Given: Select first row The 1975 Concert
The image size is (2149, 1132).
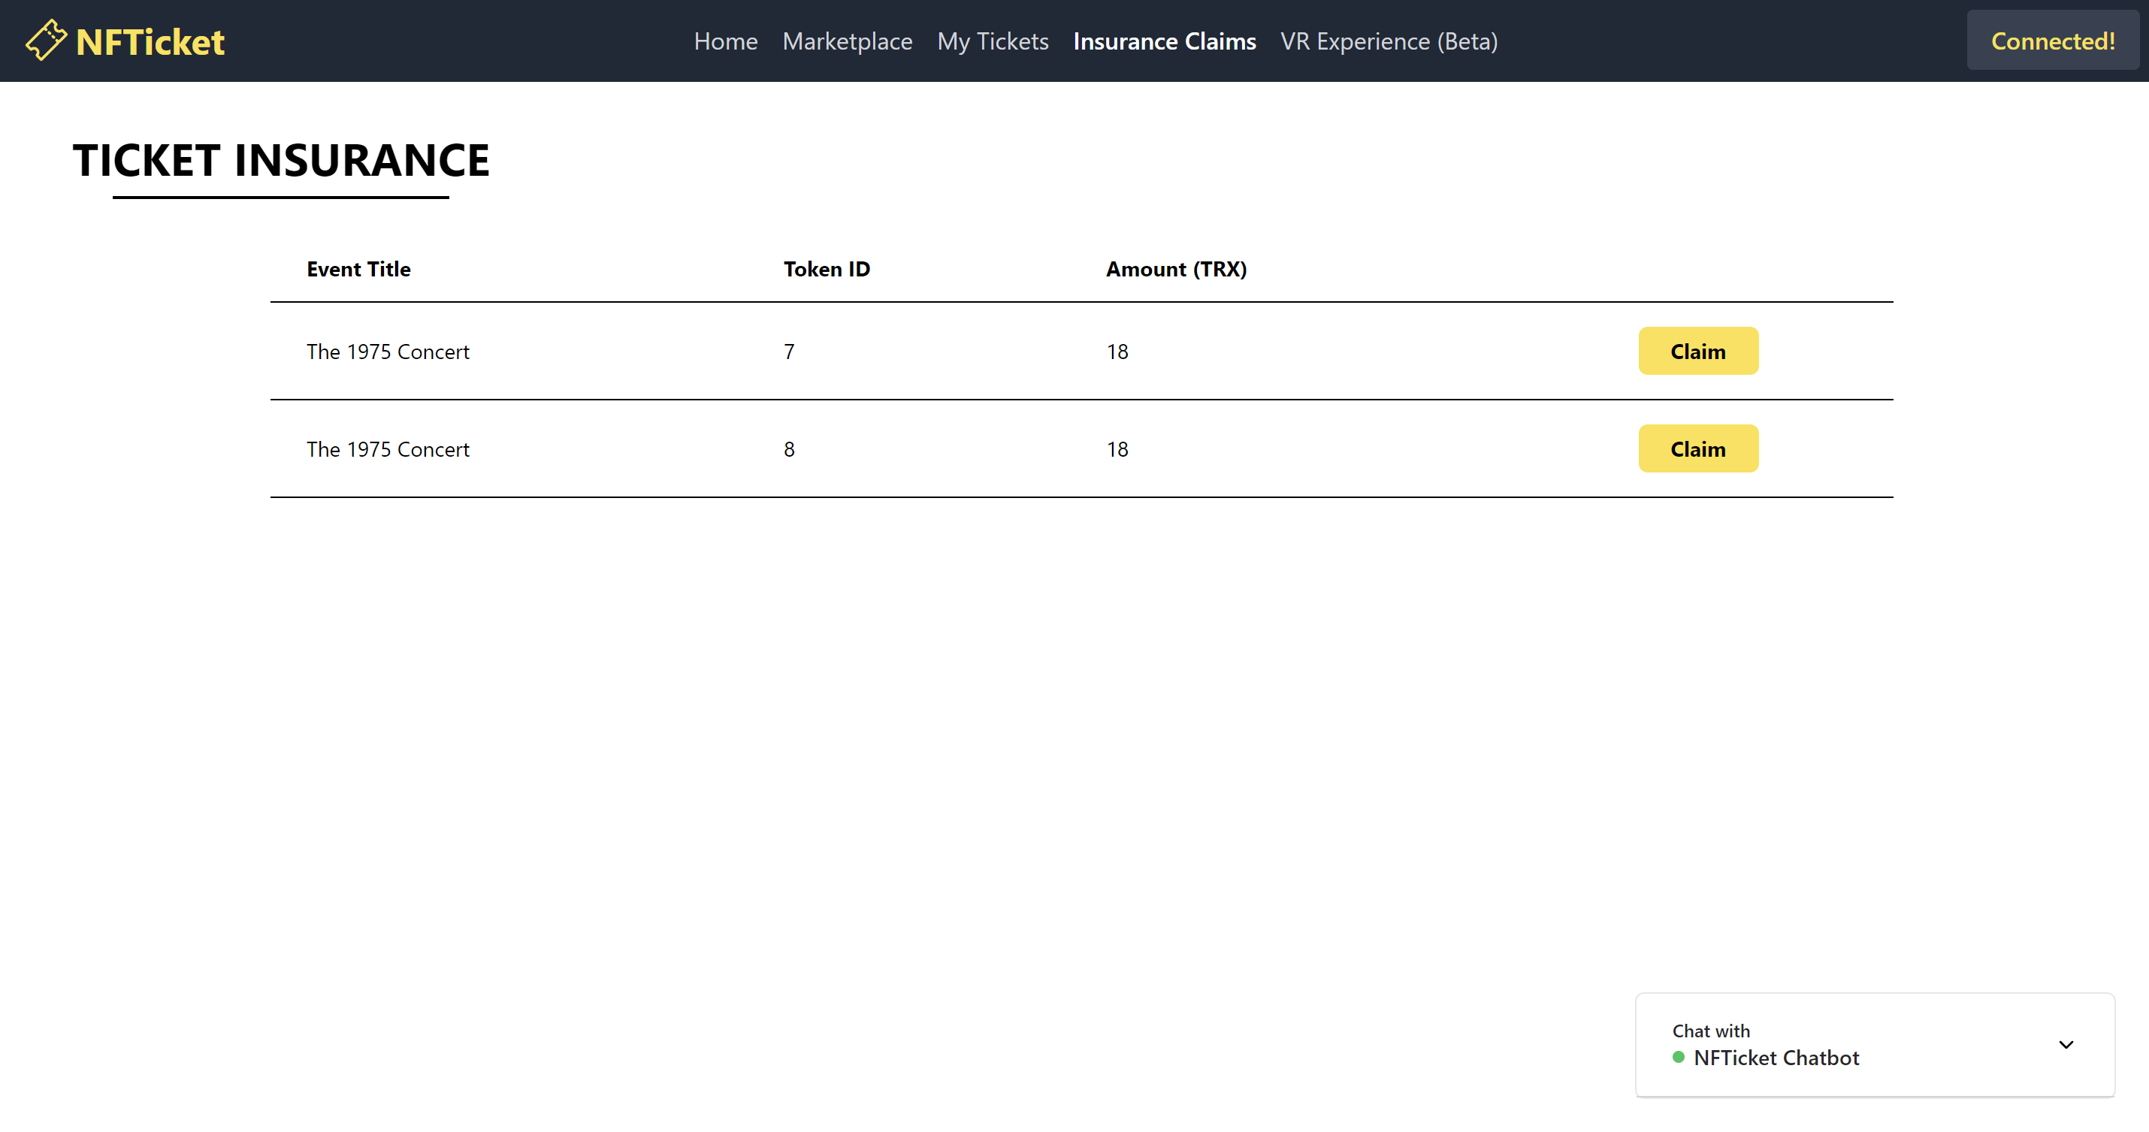Looking at the screenshot, I should (x=387, y=352).
